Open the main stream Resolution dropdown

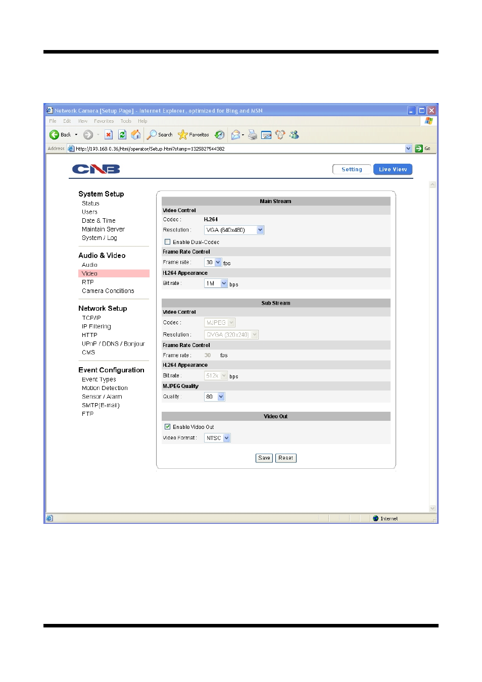pos(234,230)
